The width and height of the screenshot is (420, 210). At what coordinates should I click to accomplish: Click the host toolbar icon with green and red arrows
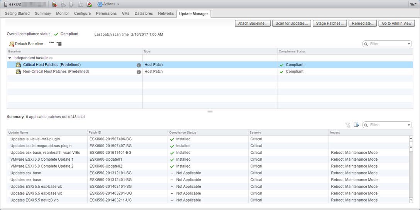tap(89, 4)
